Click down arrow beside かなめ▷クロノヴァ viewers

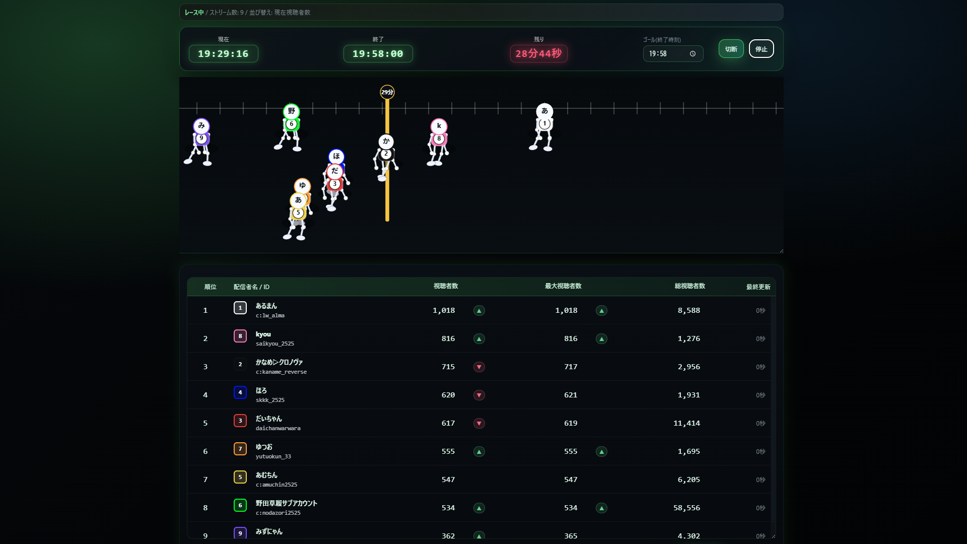[479, 367]
